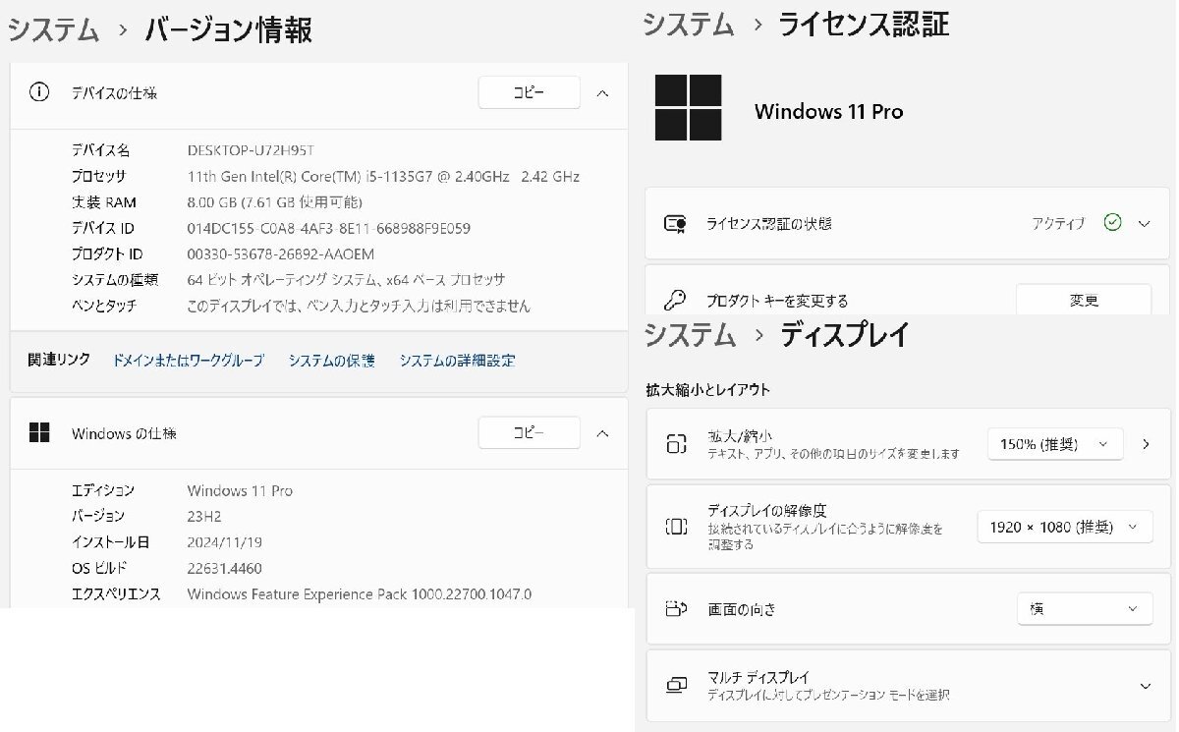Viewport: 1179px width, 732px height.
Task: Click the ディスプレイ page title
Action: 845,335
